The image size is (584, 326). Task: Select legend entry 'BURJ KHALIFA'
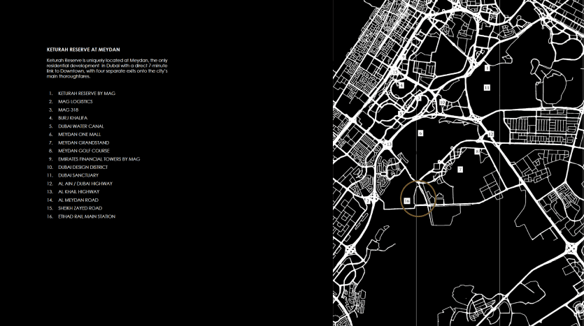click(73, 118)
